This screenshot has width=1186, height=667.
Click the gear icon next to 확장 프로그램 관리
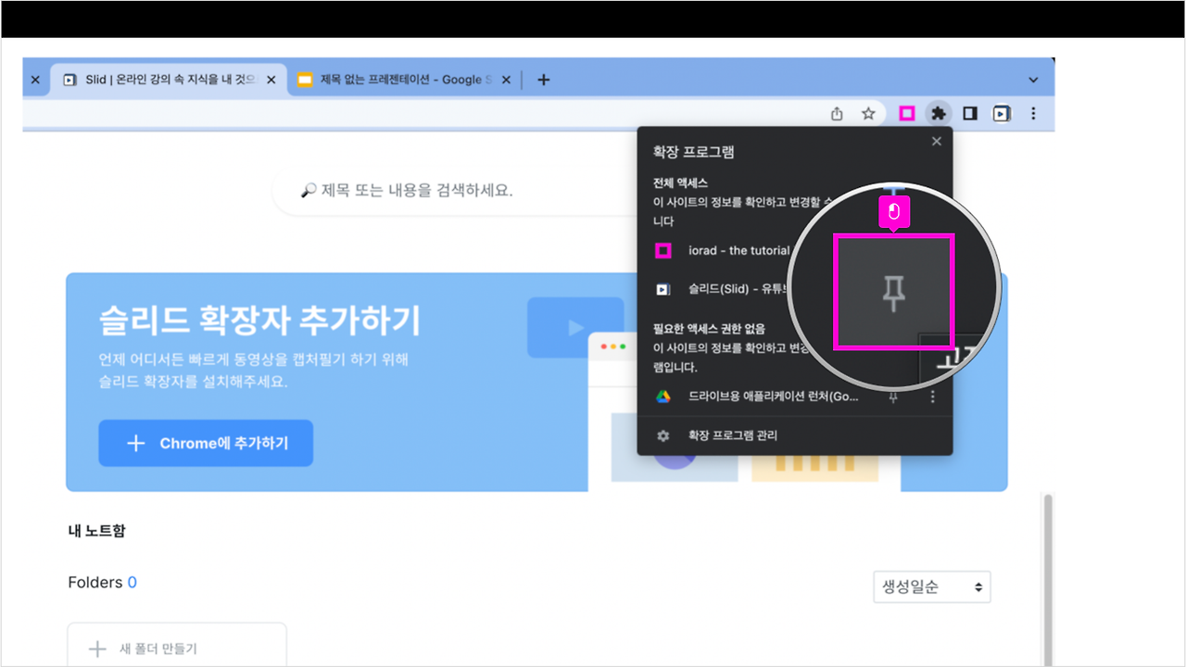[x=663, y=434]
